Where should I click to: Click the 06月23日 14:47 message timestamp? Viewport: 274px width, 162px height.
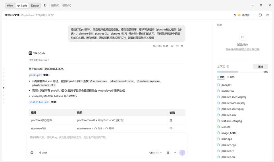160,46
